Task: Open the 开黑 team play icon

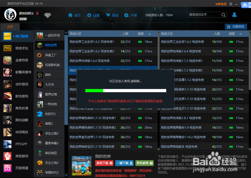Action: pyautogui.click(x=126, y=15)
